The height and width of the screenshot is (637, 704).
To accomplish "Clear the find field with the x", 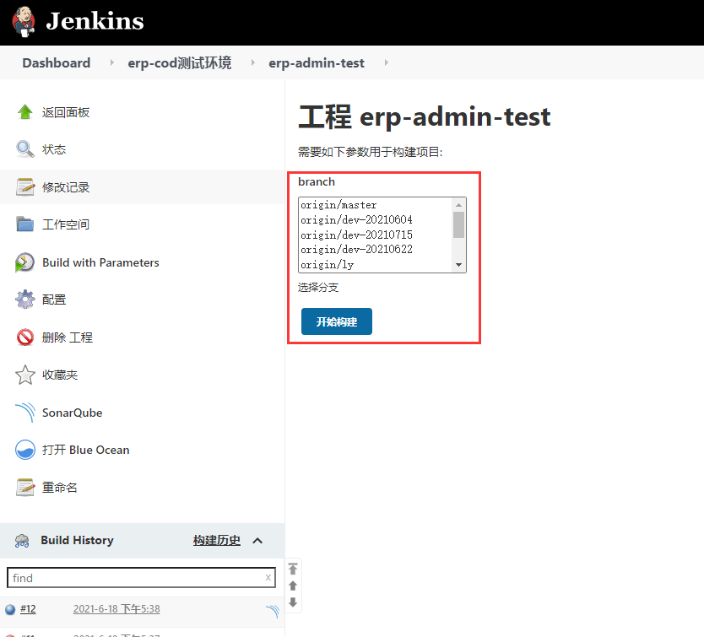I will coord(268,577).
